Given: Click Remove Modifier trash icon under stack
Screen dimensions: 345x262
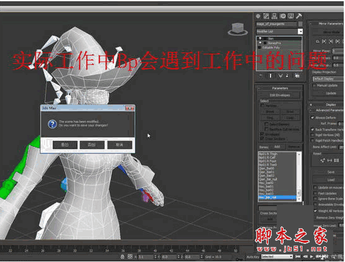Looking at the screenshot, I should (x=287, y=76).
